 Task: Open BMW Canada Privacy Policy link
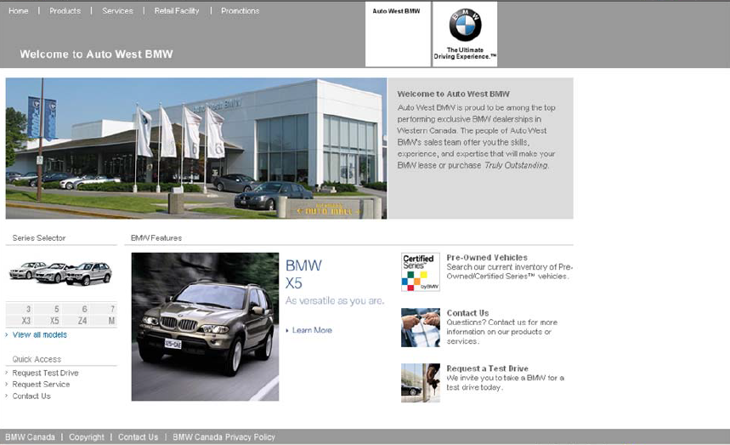coord(224,437)
